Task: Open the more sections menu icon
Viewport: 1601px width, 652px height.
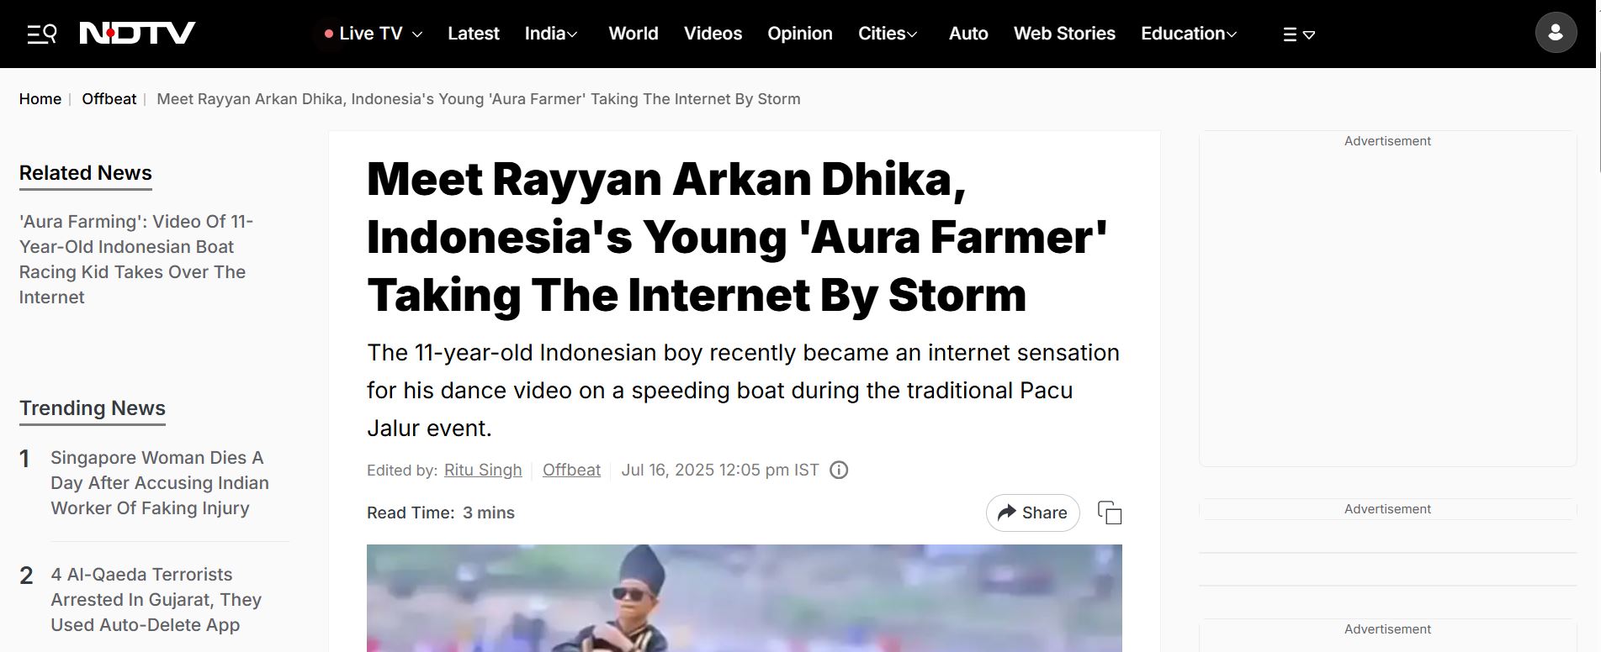Action: pyautogui.click(x=1298, y=34)
